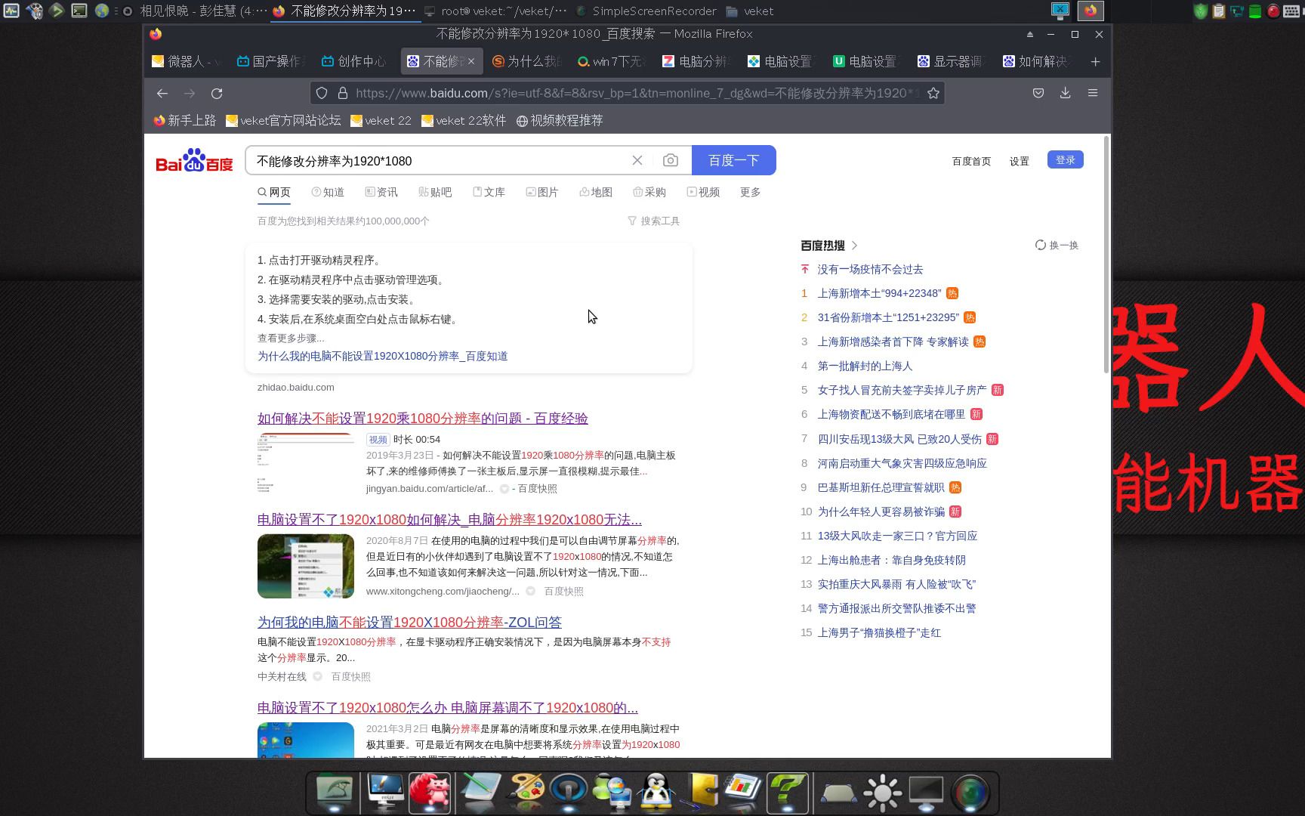Click the green shield tray icon
The height and width of the screenshot is (816, 1305).
point(1200,11)
